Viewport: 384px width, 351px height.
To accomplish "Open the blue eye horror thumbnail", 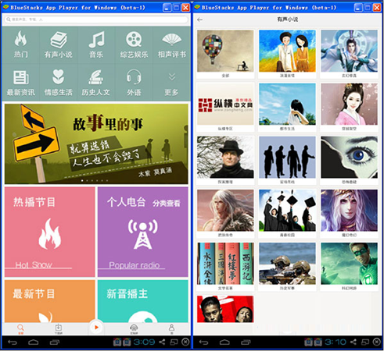I will coord(349,158).
